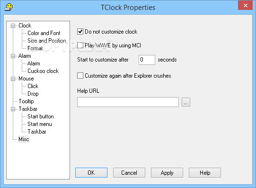This screenshot has width=256, height=188.
Task: Select the Mouse category
Action: click(x=26, y=79)
